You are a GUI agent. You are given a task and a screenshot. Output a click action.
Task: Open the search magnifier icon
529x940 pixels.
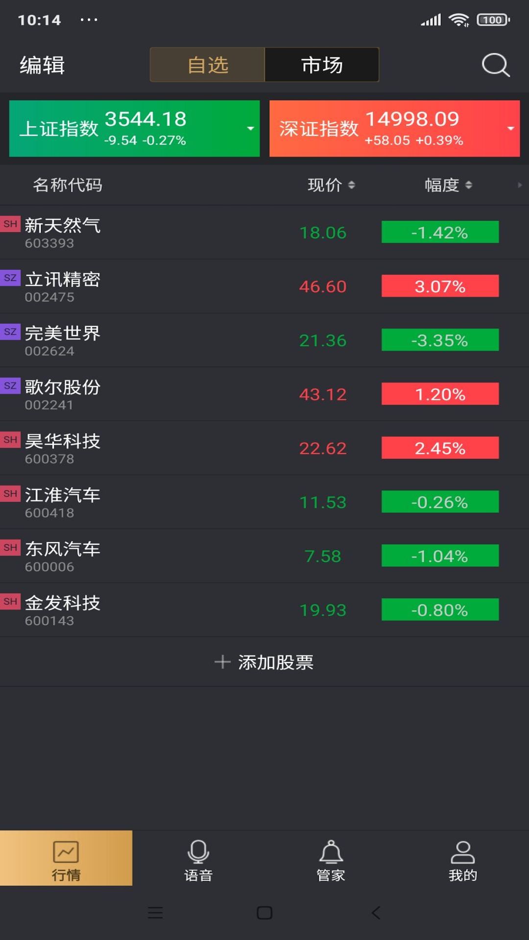(496, 65)
